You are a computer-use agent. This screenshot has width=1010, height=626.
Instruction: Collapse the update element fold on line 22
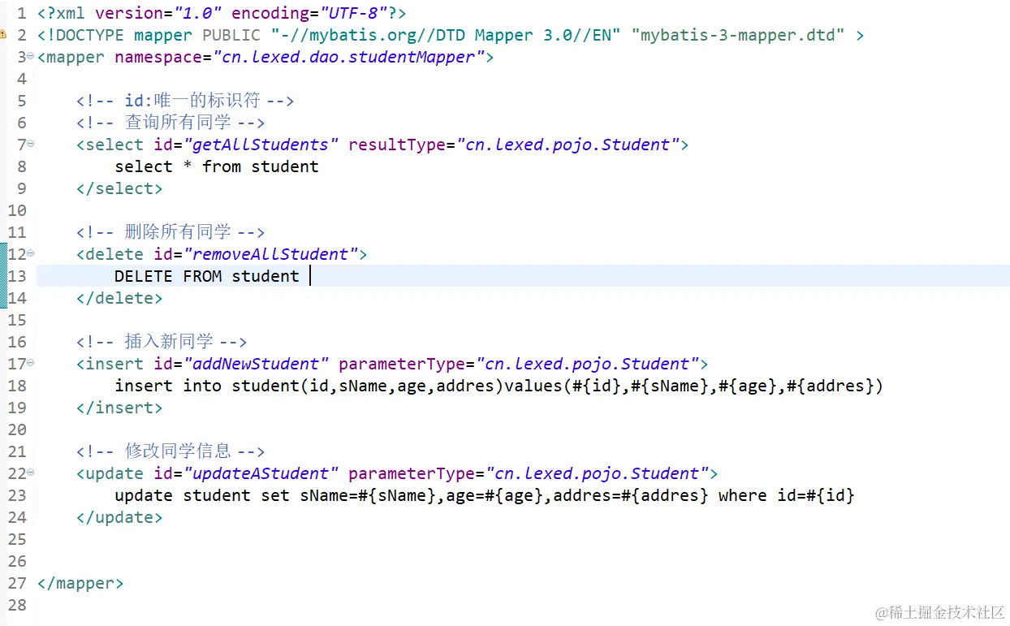tap(31, 473)
